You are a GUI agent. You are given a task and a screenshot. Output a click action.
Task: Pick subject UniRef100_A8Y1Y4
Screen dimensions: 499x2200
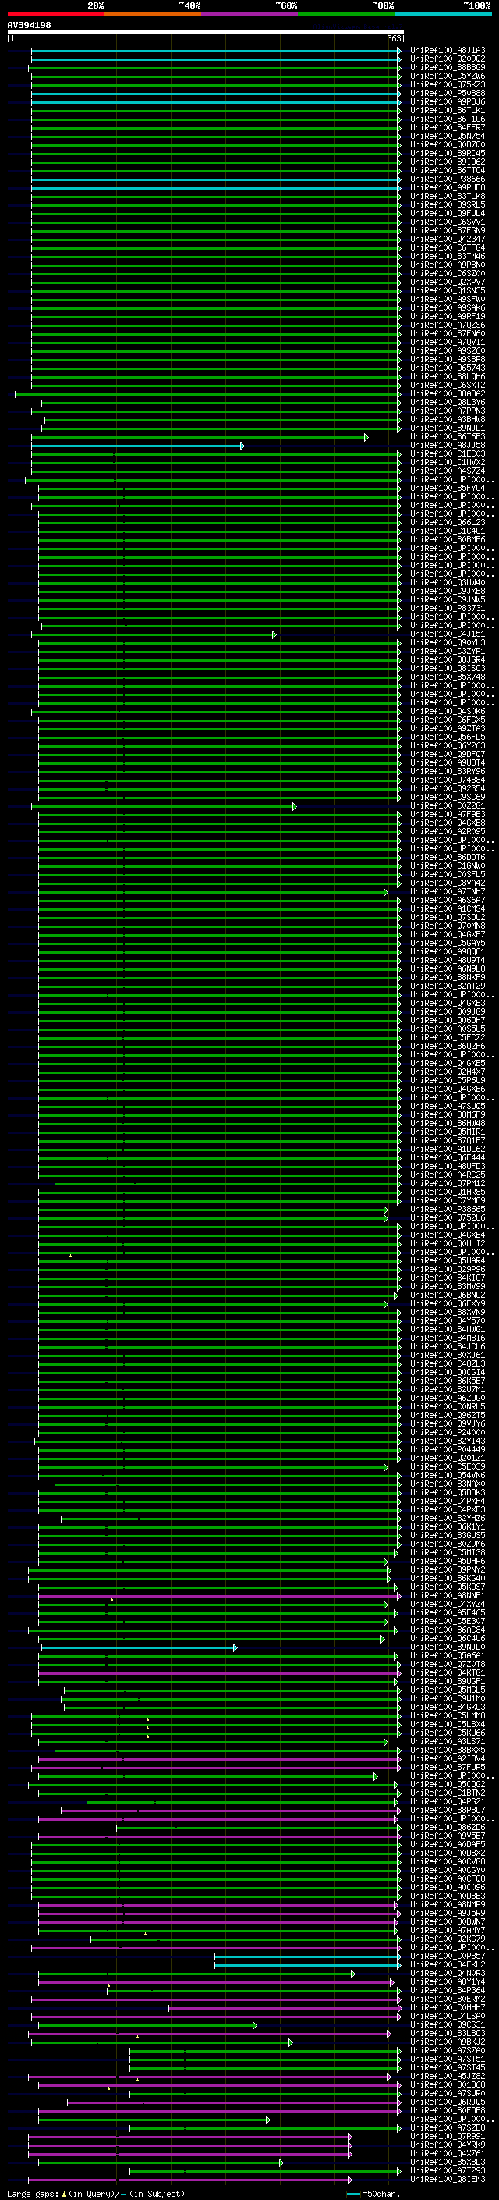coord(448,1981)
